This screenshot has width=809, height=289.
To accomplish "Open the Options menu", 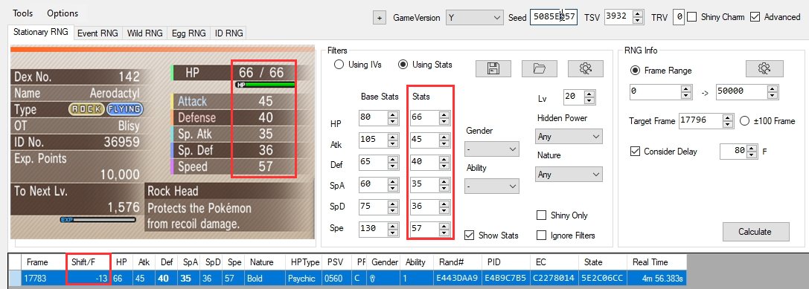I will pyautogui.click(x=63, y=13).
